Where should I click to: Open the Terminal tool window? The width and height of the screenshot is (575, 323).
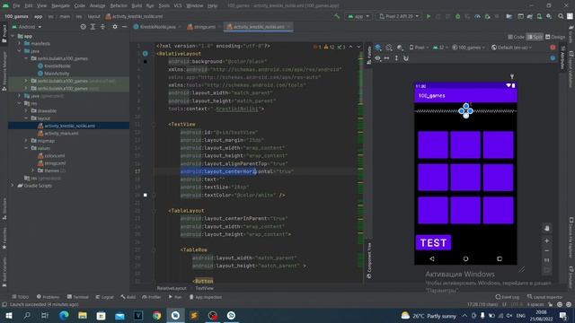click(78, 297)
